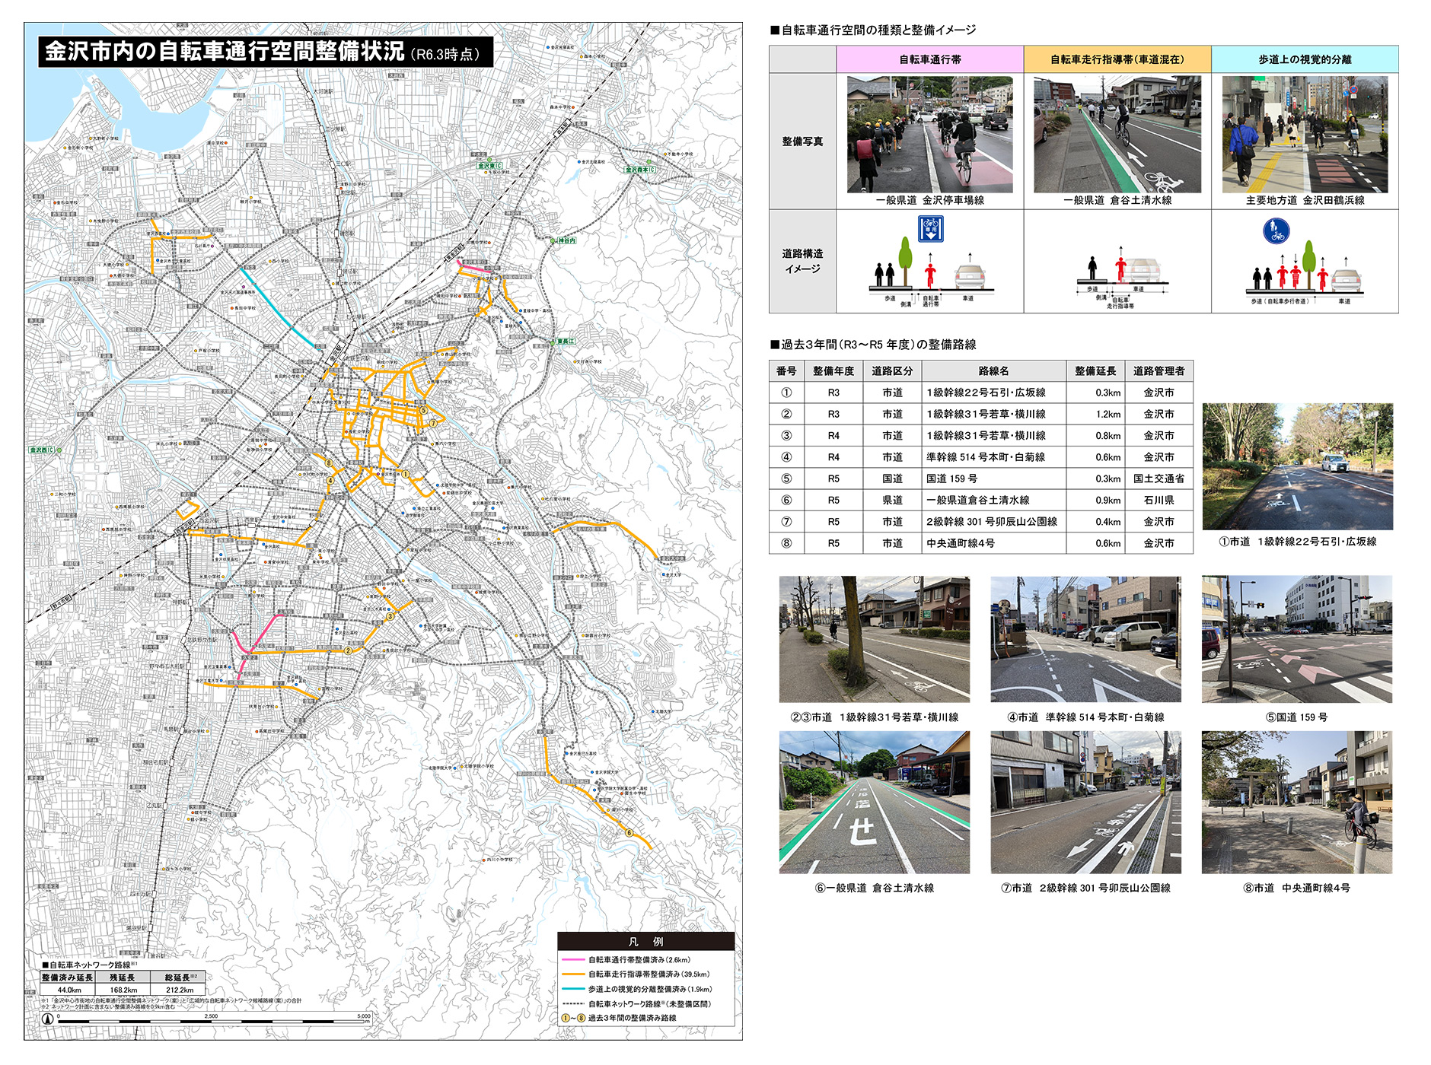Select map marker ③ on the map
Viewport: 1431px width, 1065px height.
pos(390,616)
